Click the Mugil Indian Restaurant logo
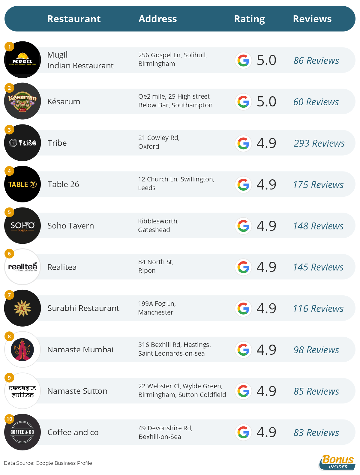This screenshot has width=360, height=475. 22,60
